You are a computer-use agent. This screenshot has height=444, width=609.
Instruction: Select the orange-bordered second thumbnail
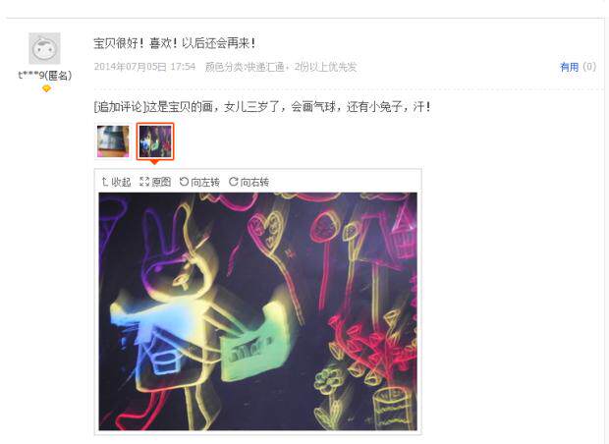[155, 141]
